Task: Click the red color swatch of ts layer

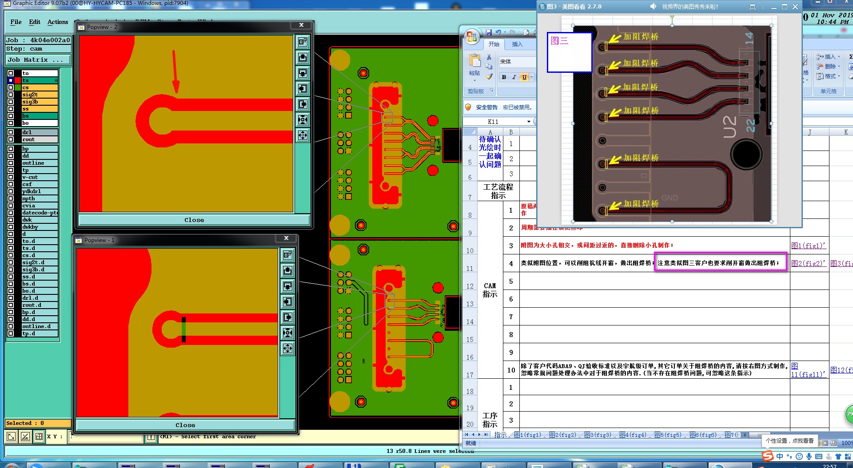Action: (x=18, y=80)
